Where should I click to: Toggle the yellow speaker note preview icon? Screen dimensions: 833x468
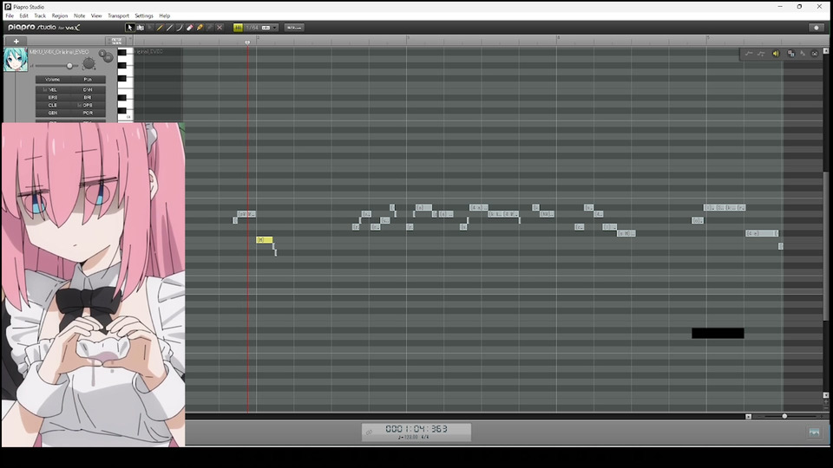point(776,54)
